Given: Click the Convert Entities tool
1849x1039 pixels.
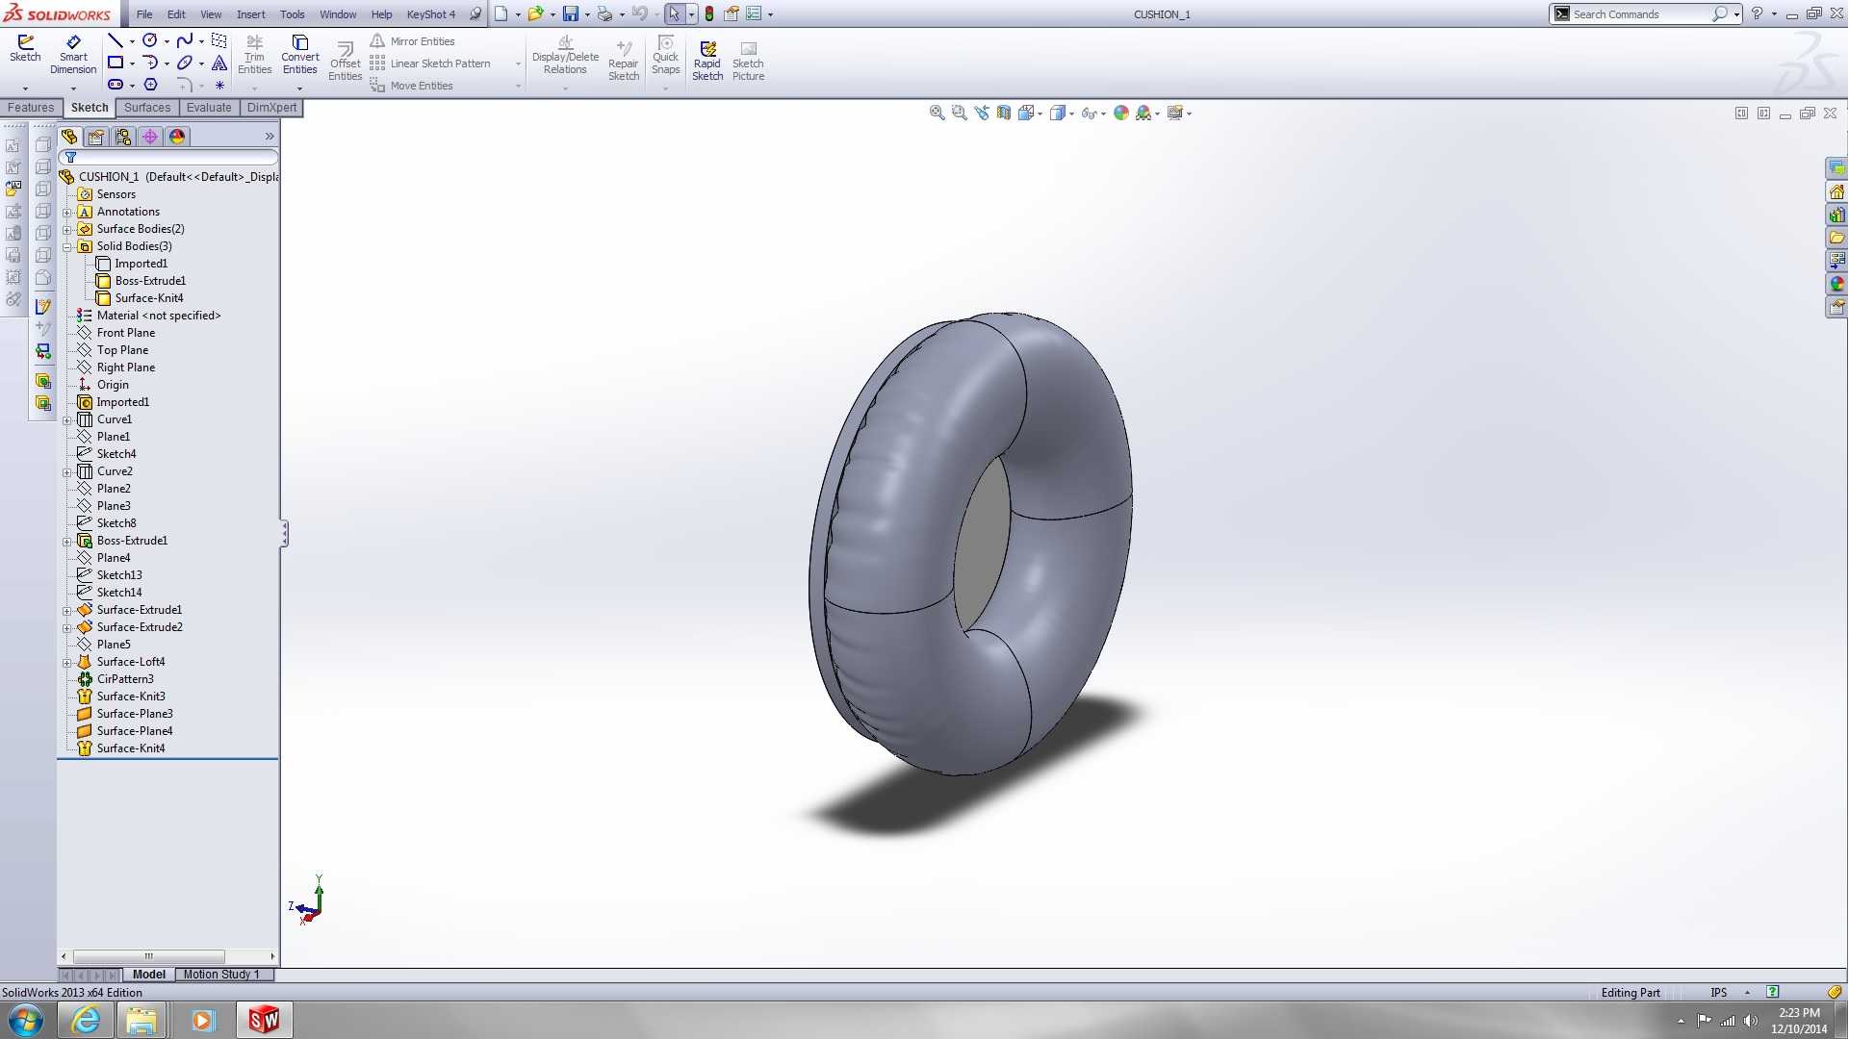Looking at the screenshot, I should click(x=299, y=55).
